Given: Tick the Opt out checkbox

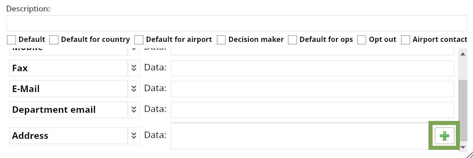Looking at the screenshot, I should coord(362,40).
